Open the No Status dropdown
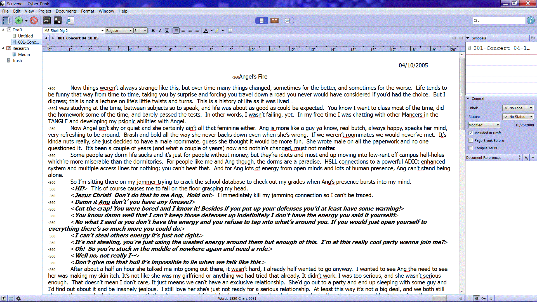Screen dimensions: 537x302 coord(518,117)
